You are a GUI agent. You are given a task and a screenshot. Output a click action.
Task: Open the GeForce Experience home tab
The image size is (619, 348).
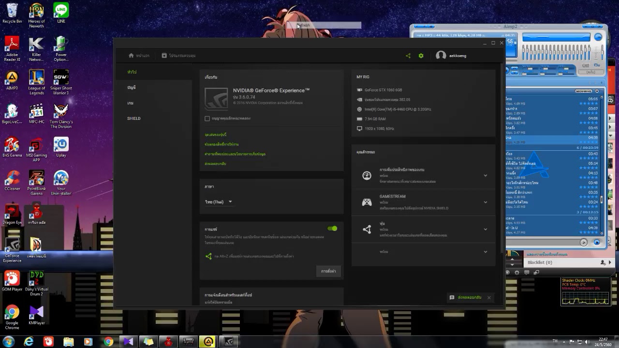pyautogui.click(x=139, y=56)
